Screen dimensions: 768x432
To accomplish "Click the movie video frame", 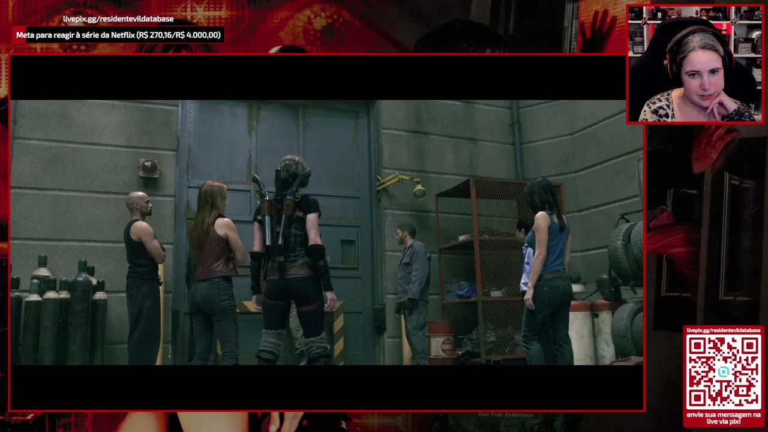I will click(327, 232).
